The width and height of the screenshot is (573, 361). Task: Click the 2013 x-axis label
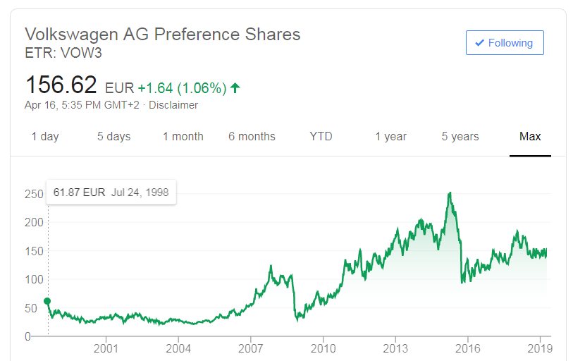click(x=395, y=348)
